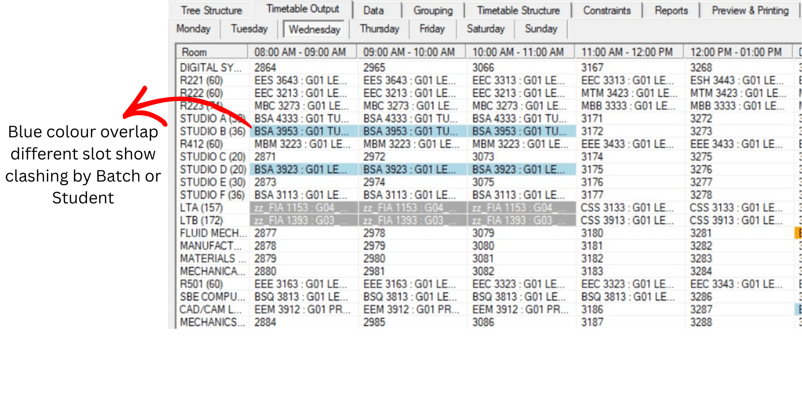Select ESH 3443 cell at 12:00 PM
The width and height of the screenshot is (802, 401).
click(740, 81)
